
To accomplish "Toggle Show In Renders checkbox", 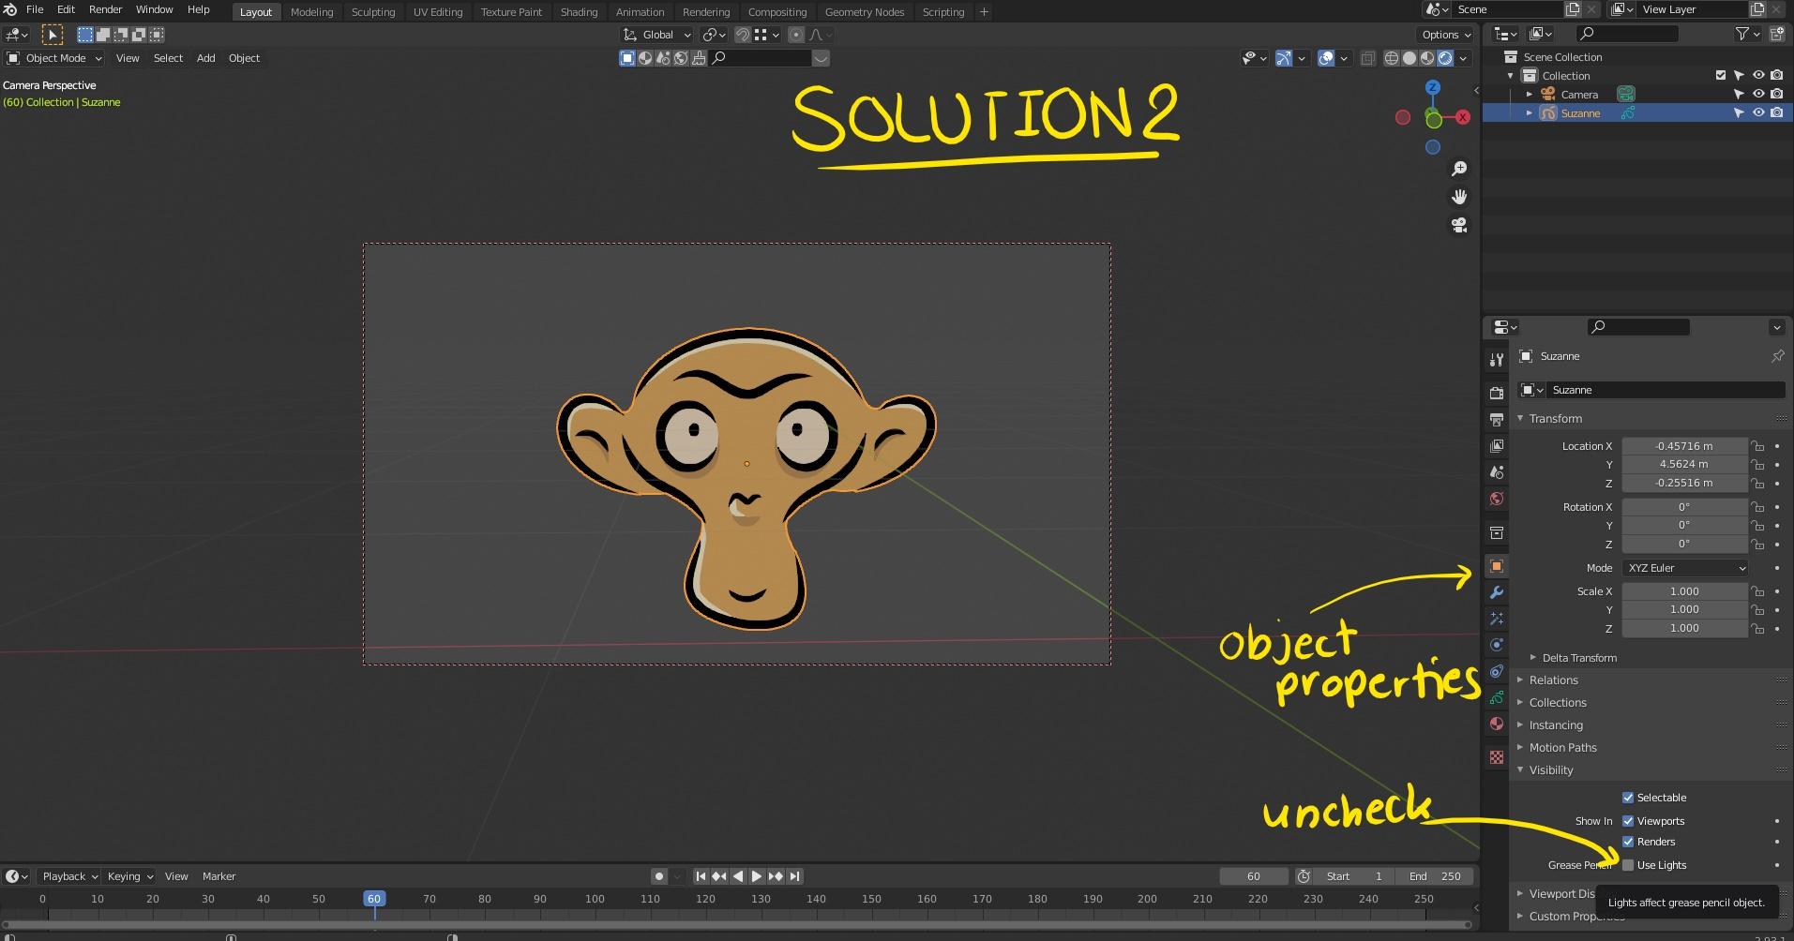I will [x=1628, y=842].
